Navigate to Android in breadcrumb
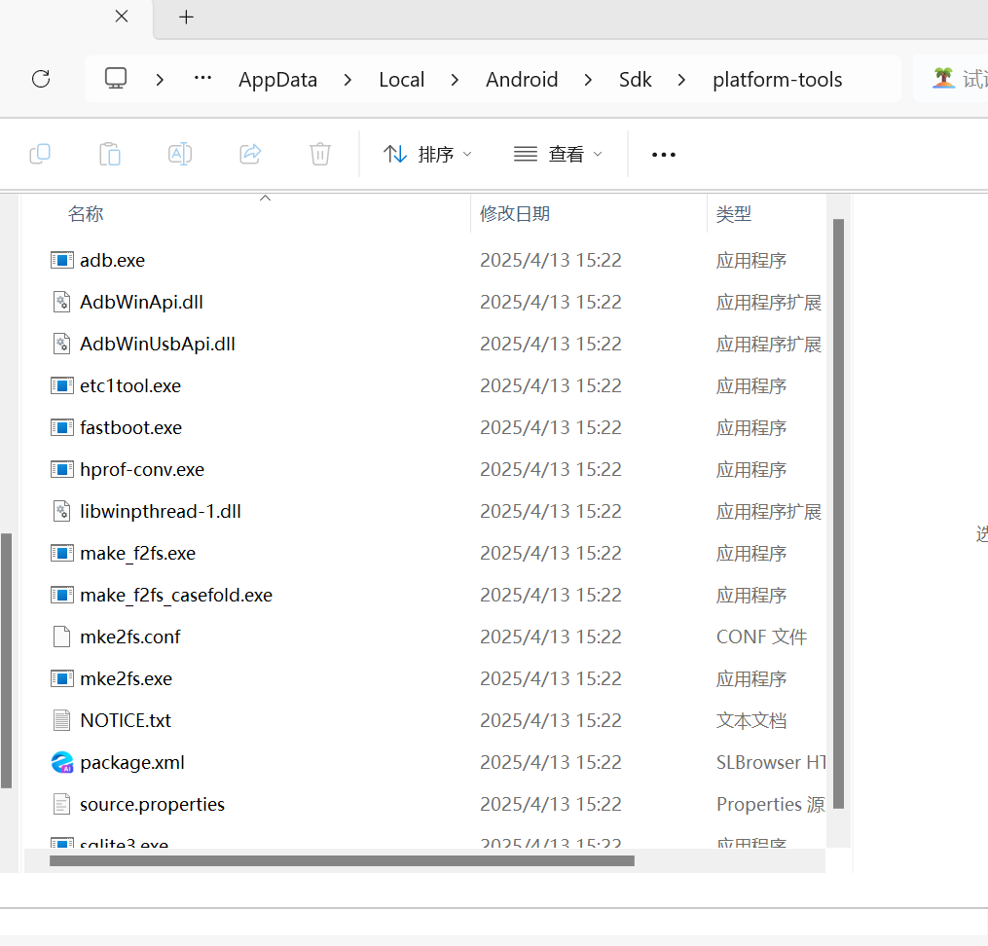 (522, 80)
